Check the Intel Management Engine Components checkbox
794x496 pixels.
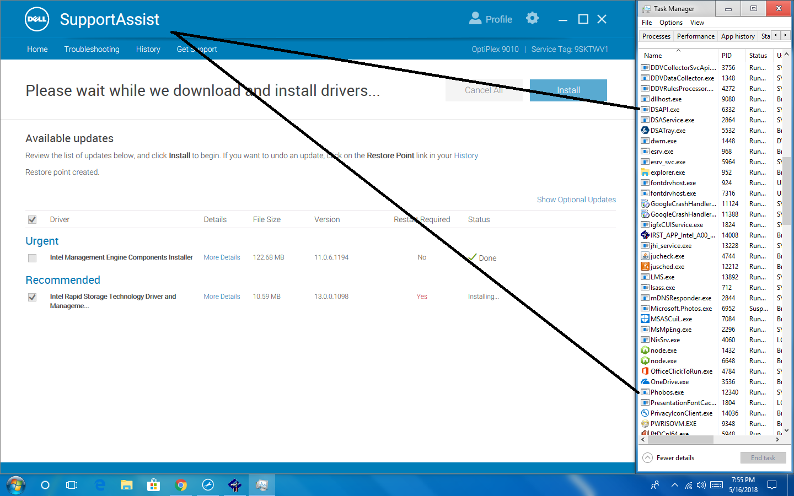click(33, 258)
